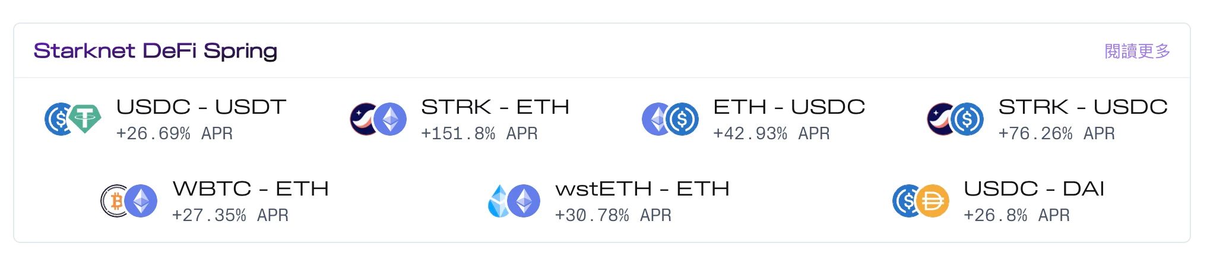The height and width of the screenshot is (256, 1210).
Task: Click the Starknet DeFi Spring heading
Action: click(x=156, y=51)
